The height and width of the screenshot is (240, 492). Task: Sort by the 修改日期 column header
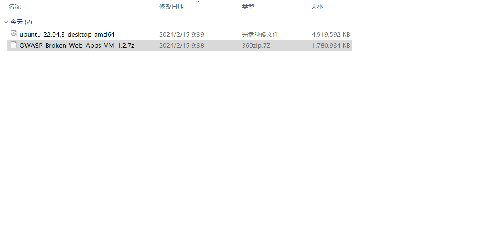[171, 7]
